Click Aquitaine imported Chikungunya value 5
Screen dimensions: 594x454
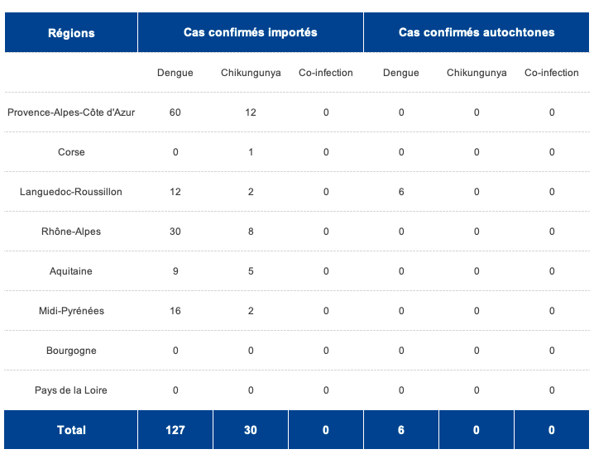point(251,271)
